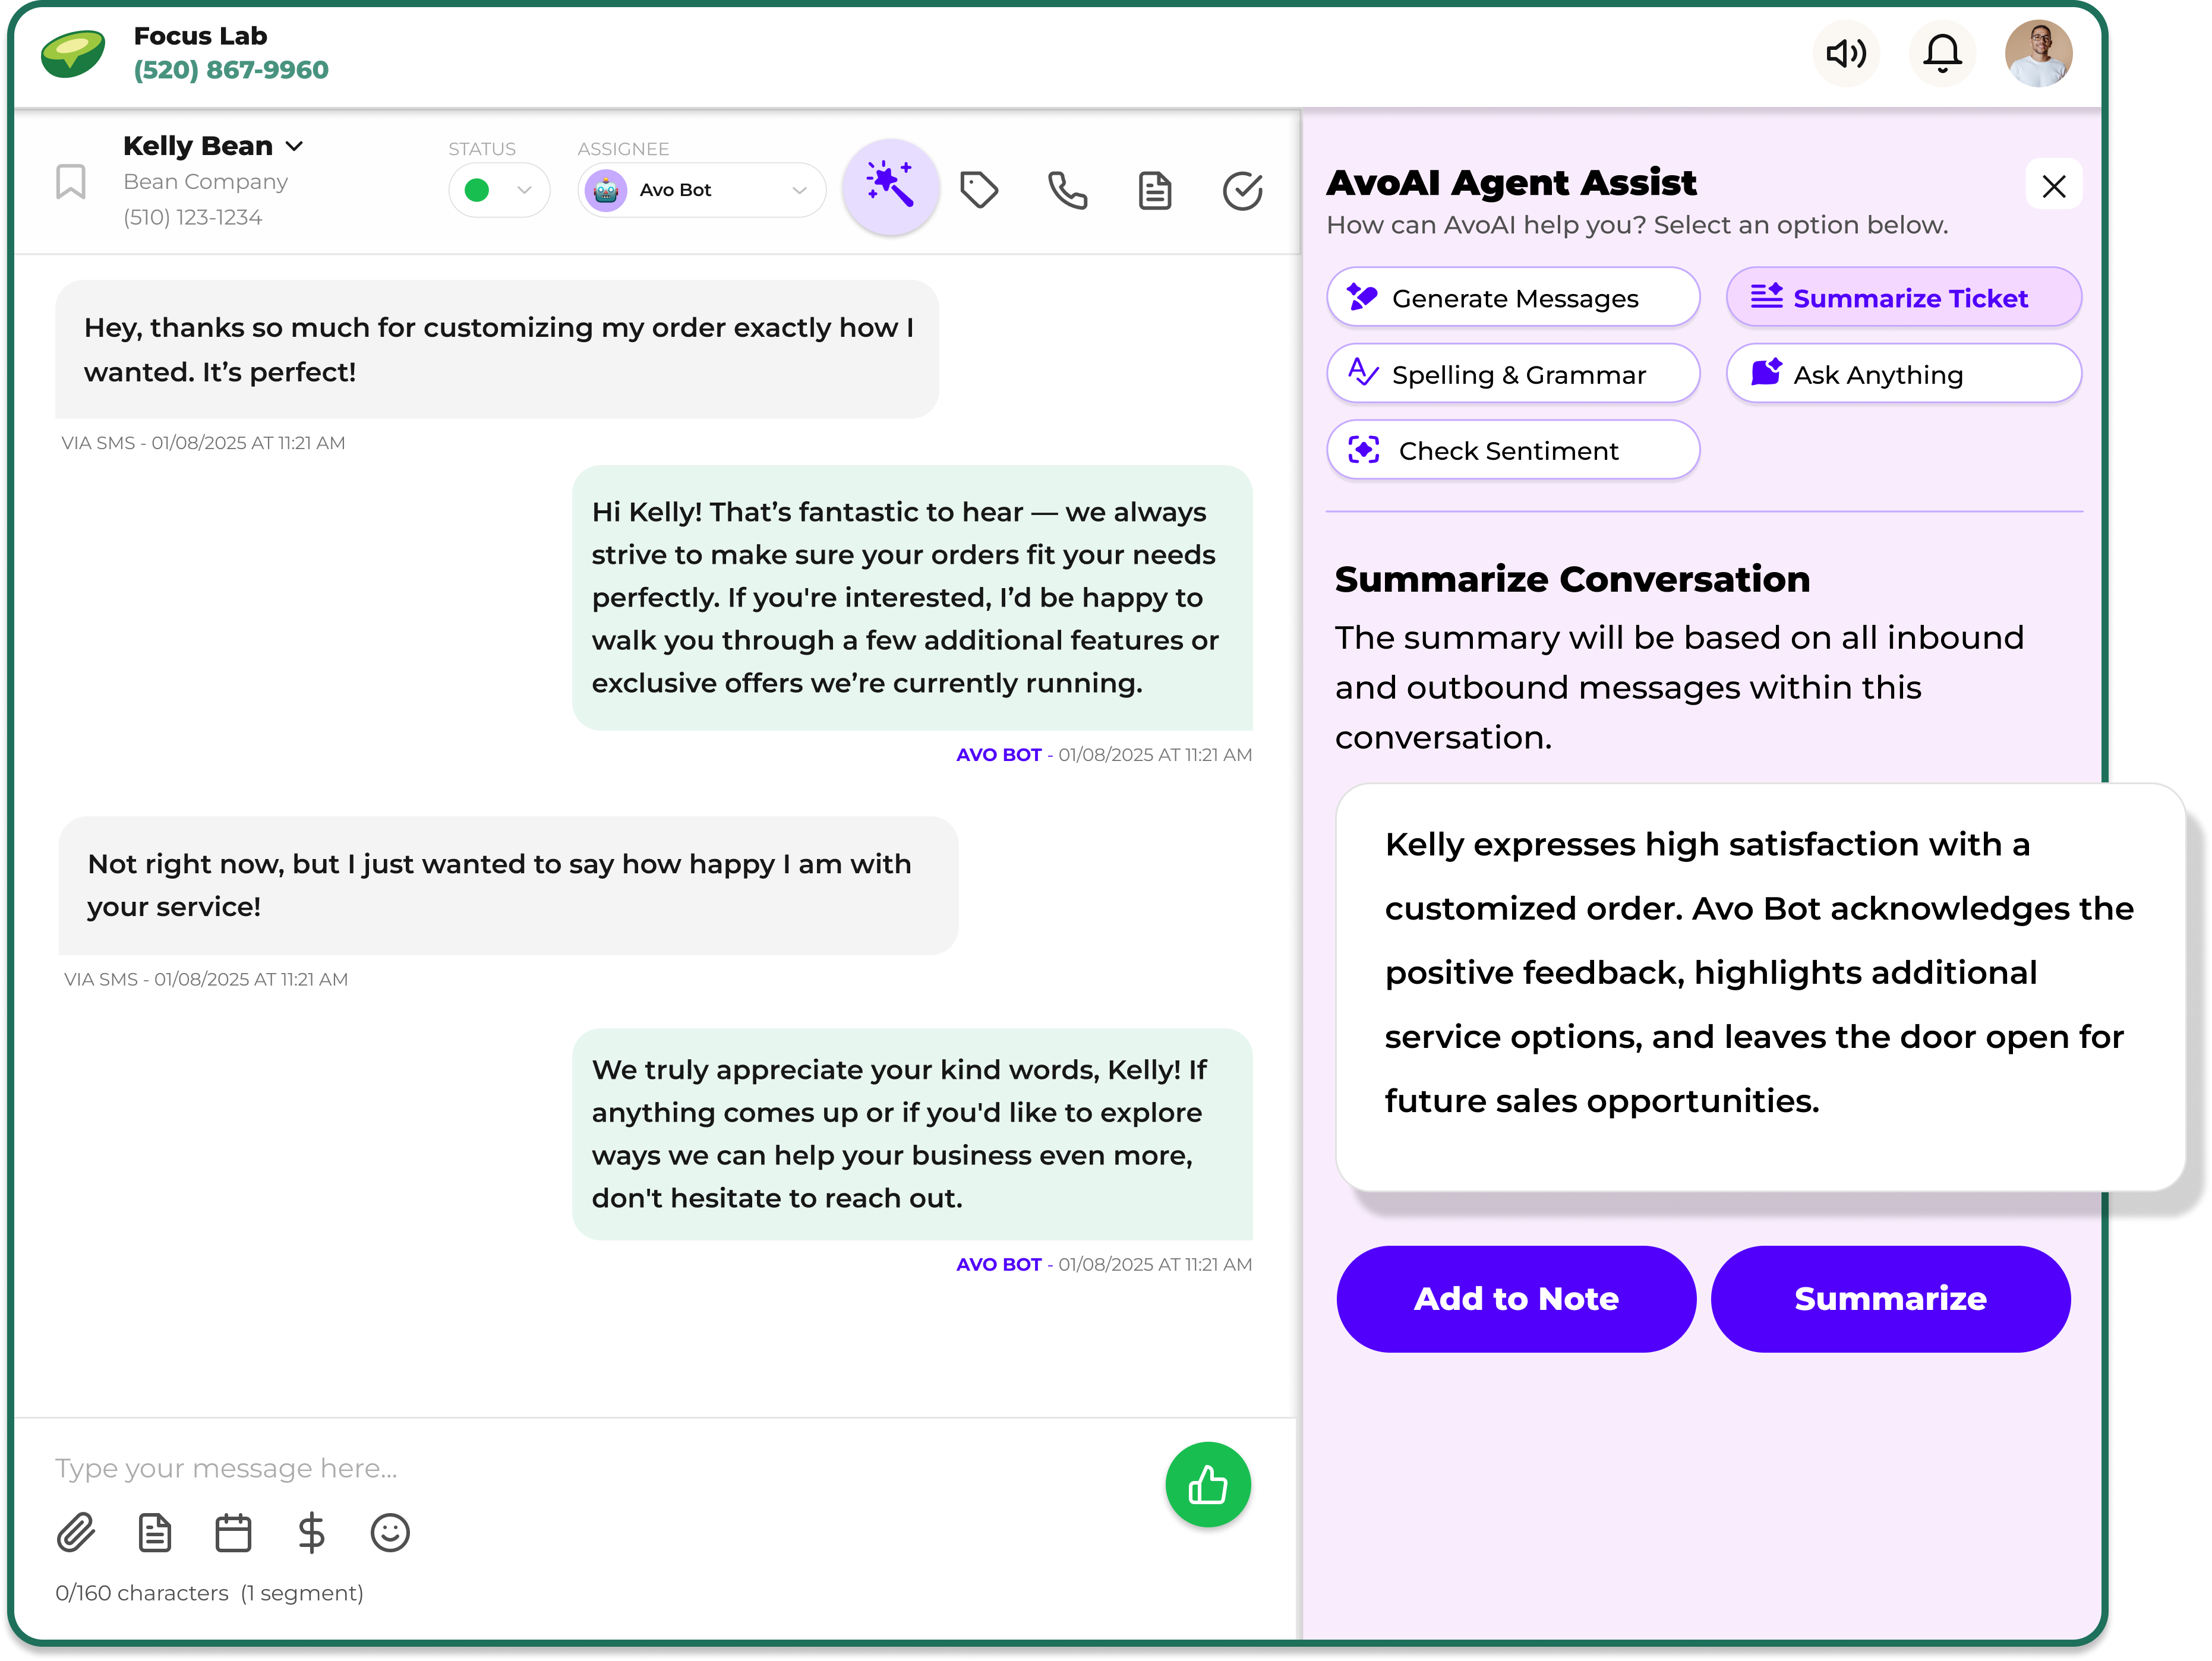
Task: Click the Focus Lab phone number (520) 867-9960
Action: (x=231, y=69)
